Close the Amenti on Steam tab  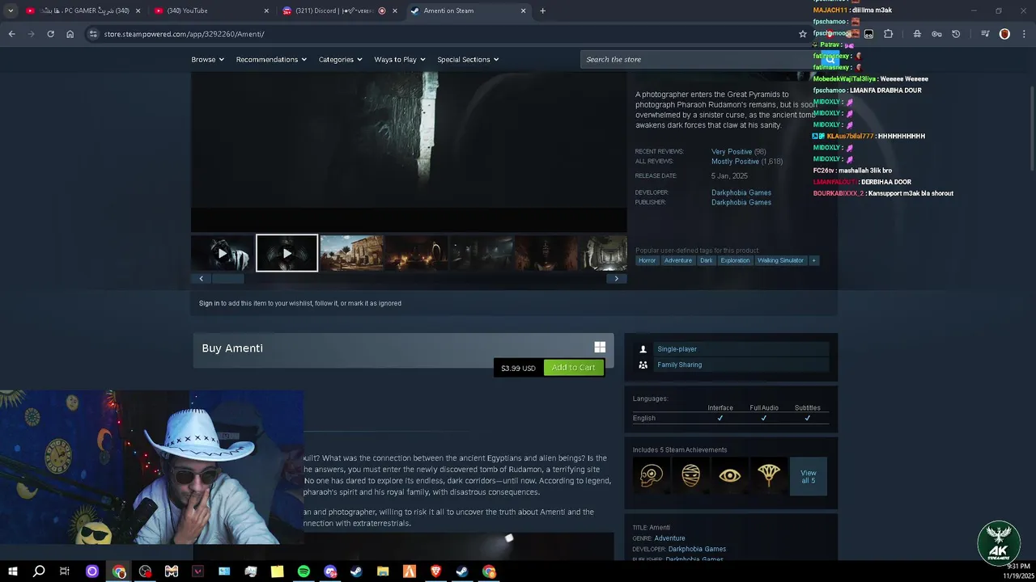pos(523,11)
